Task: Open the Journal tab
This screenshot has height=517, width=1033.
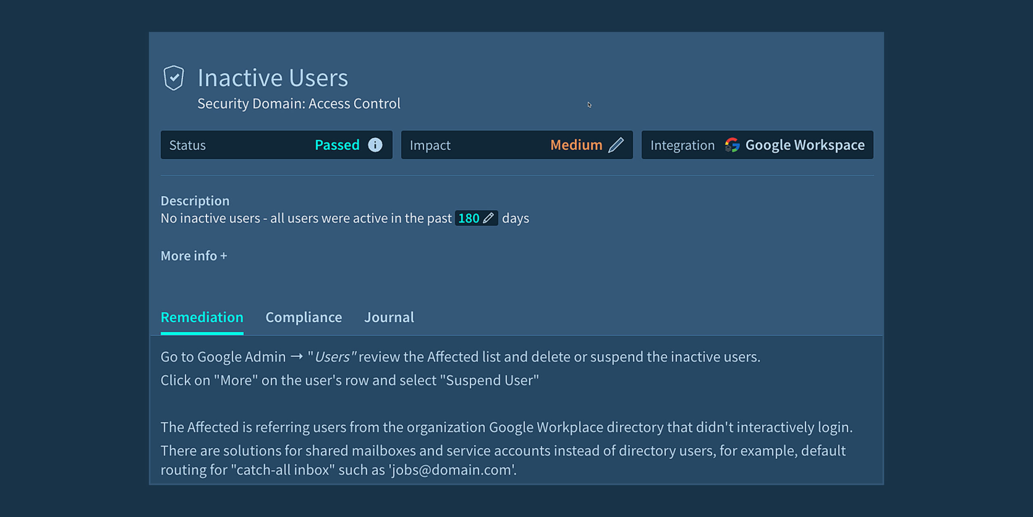Action: pyautogui.click(x=389, y=317)
